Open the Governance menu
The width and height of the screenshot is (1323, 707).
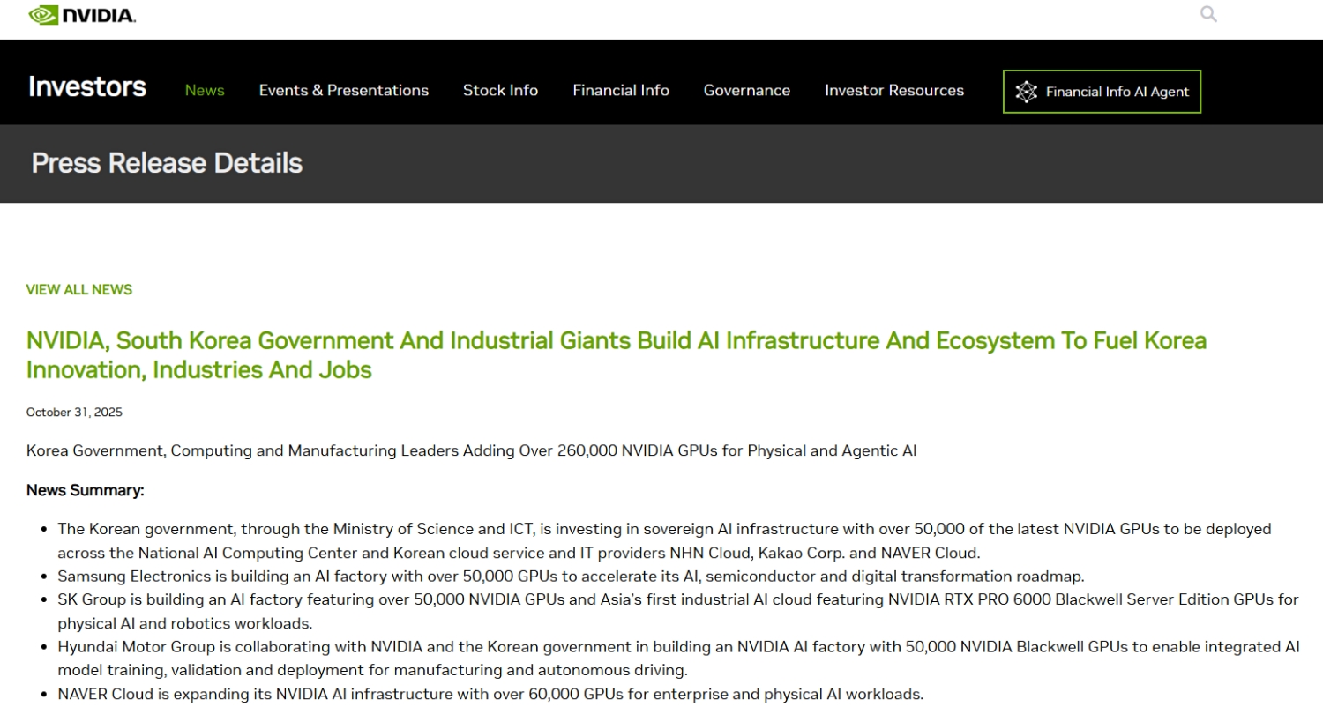click(x=746, y=91)
